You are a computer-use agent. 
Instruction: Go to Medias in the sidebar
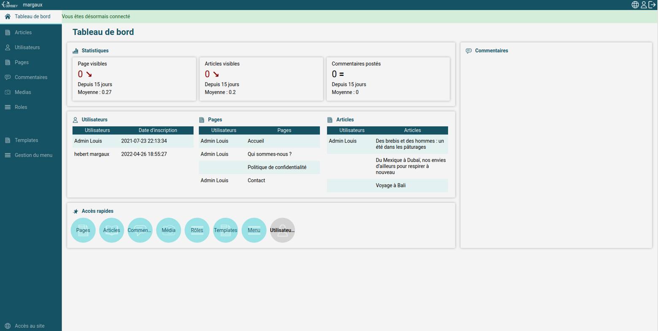coord(23,92)
